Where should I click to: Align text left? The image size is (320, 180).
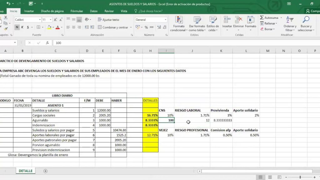[68, 27]
